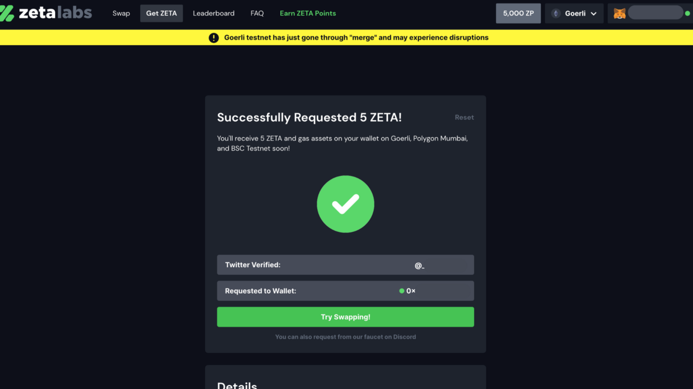Click the warning exclamation icon in banner
Viewport: 693px width, 389px height.
(x=214, y=38)
